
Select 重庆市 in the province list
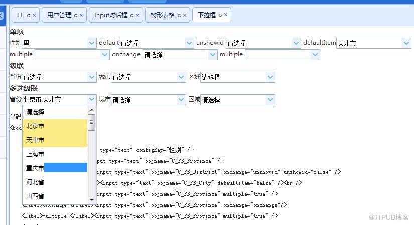[55, 168]
